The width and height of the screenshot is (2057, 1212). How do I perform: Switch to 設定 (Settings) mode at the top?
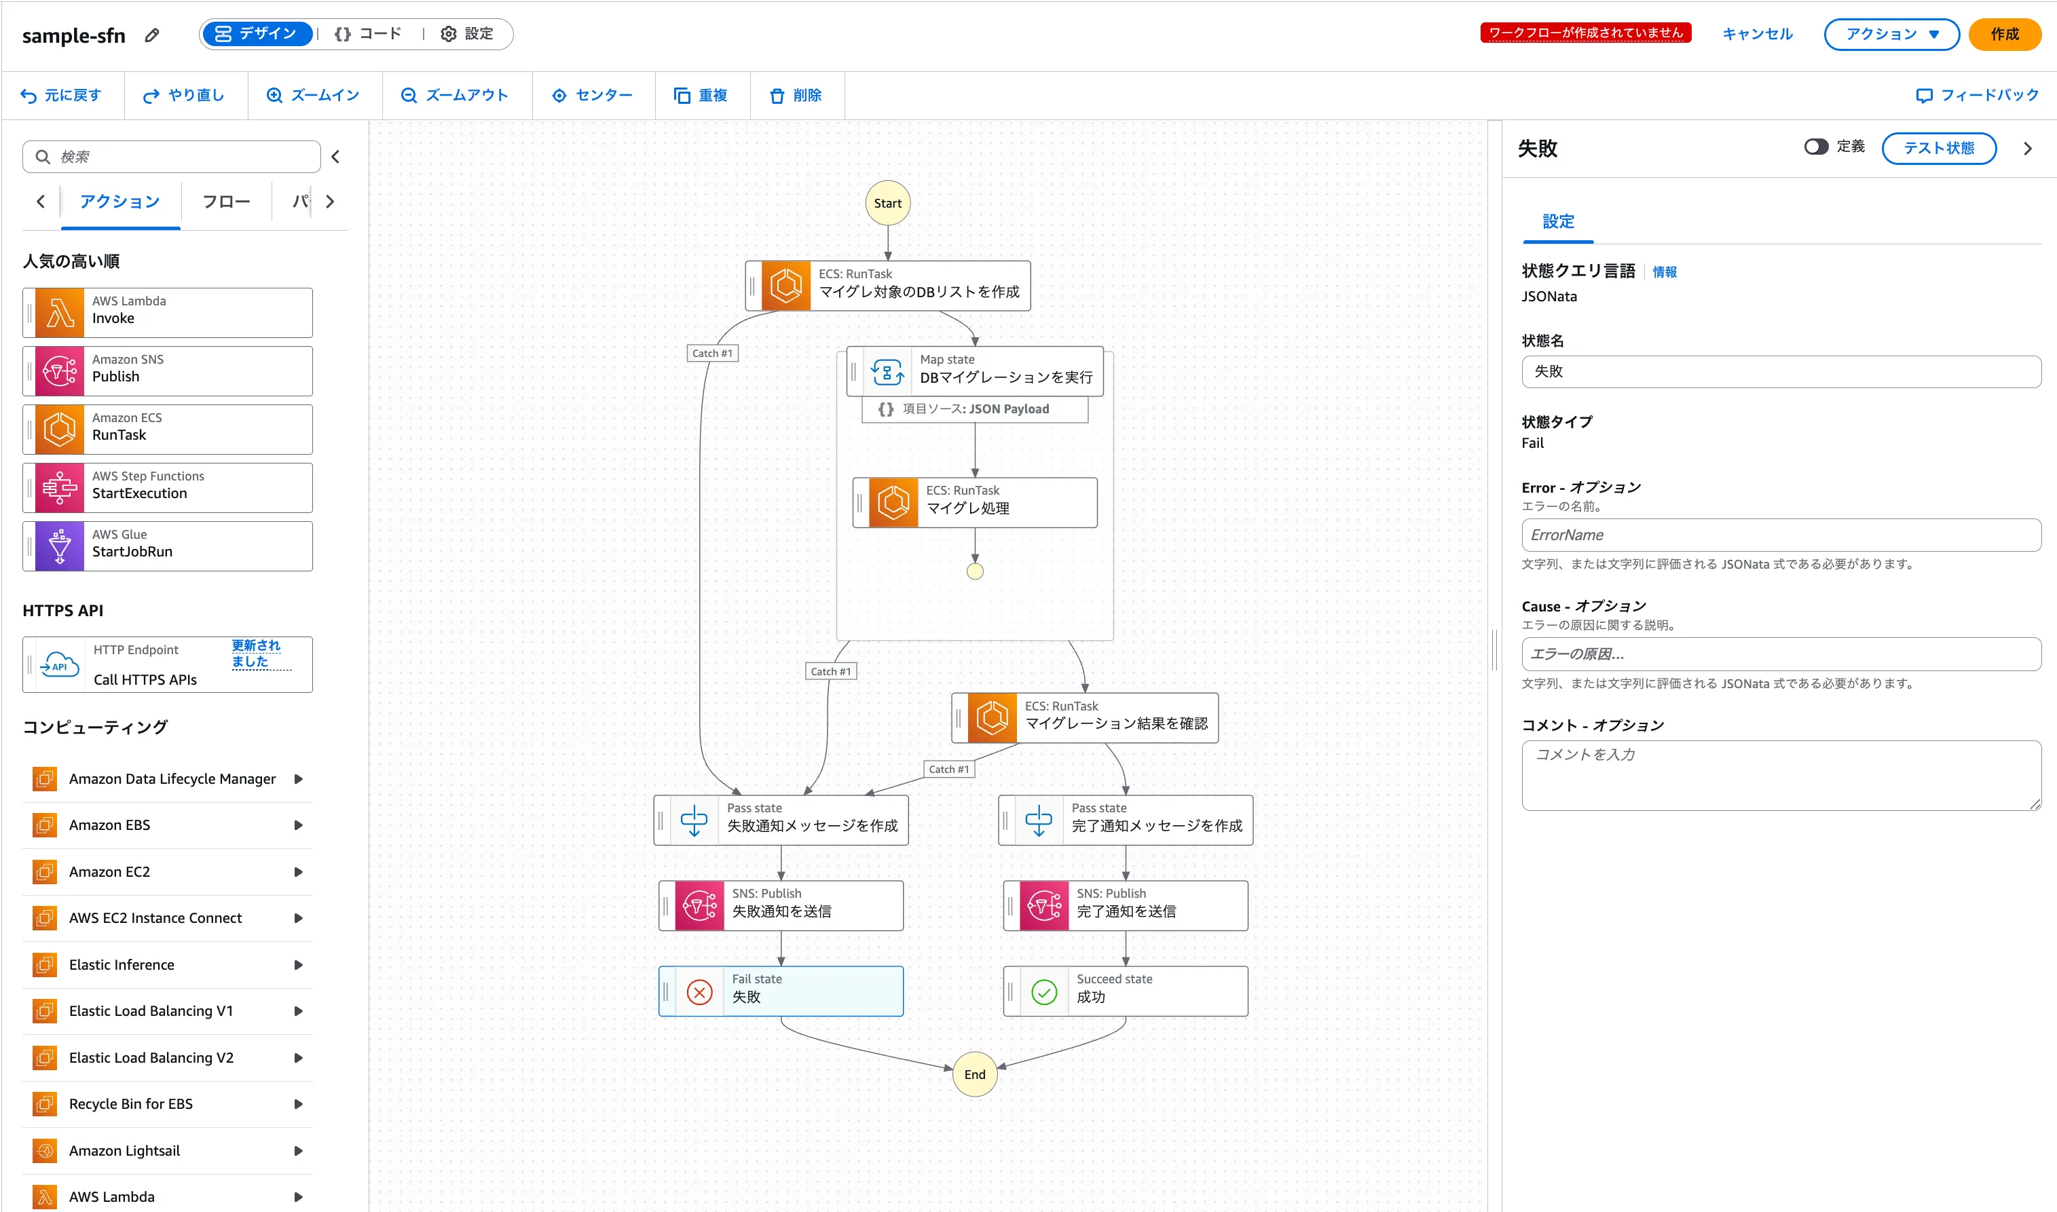click(467, 35)
